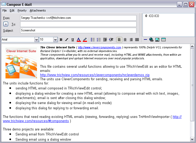Click bold 'The Clever Internet Suite' text

[58, 47]
